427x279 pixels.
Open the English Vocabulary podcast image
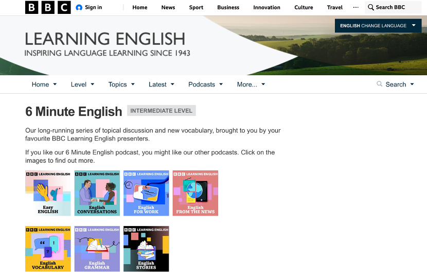pyautogui.click(x=48, y=249)
